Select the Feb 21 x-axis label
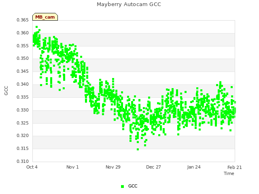 [x=235, y=167]
